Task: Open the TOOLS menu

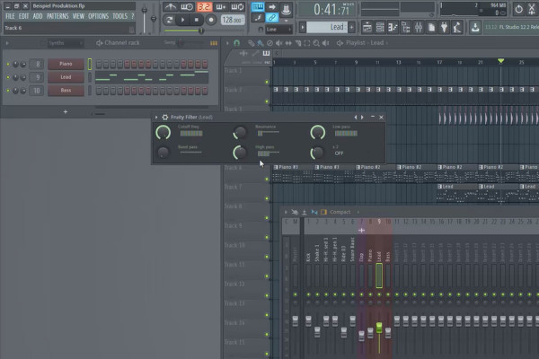Action: (x=119, y=16)
